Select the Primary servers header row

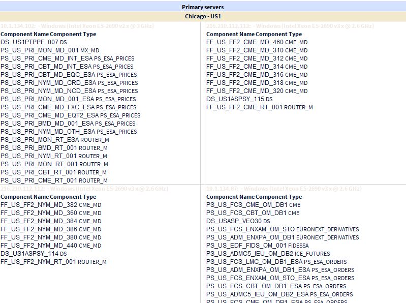pos(203,7)
